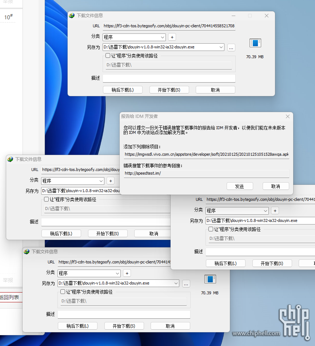
Task: Click the plus button next to 程序 in the left dialog
Action: (111, 181)
